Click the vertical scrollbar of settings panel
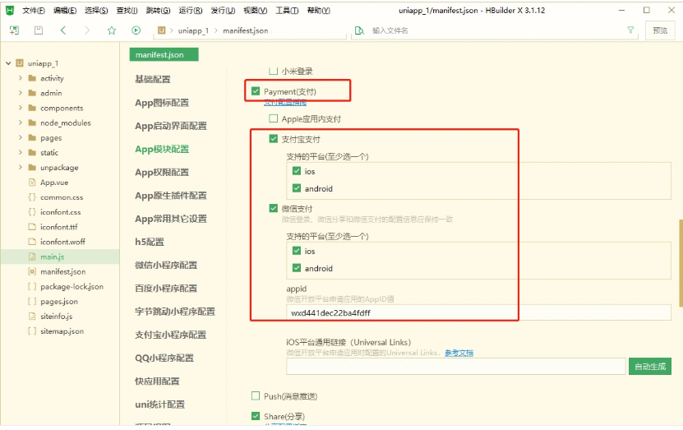 click(x=681, y=261)
